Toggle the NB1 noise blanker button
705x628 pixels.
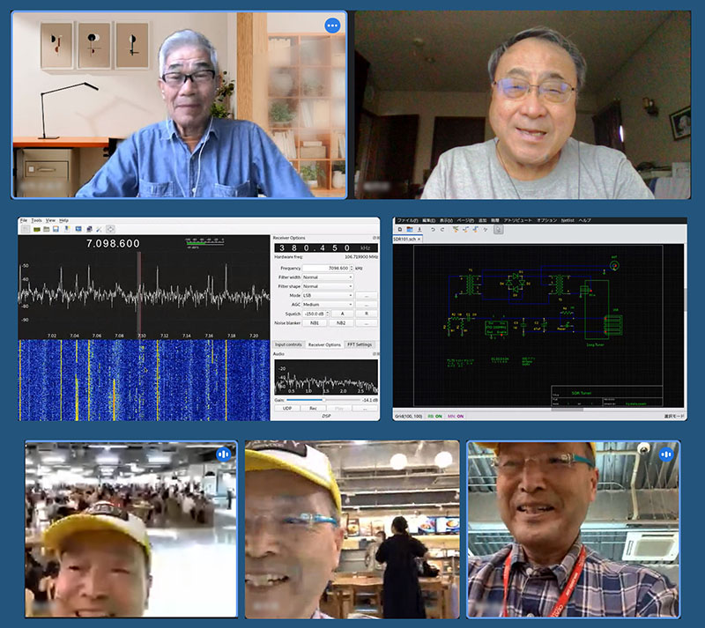tap(315, 322)
